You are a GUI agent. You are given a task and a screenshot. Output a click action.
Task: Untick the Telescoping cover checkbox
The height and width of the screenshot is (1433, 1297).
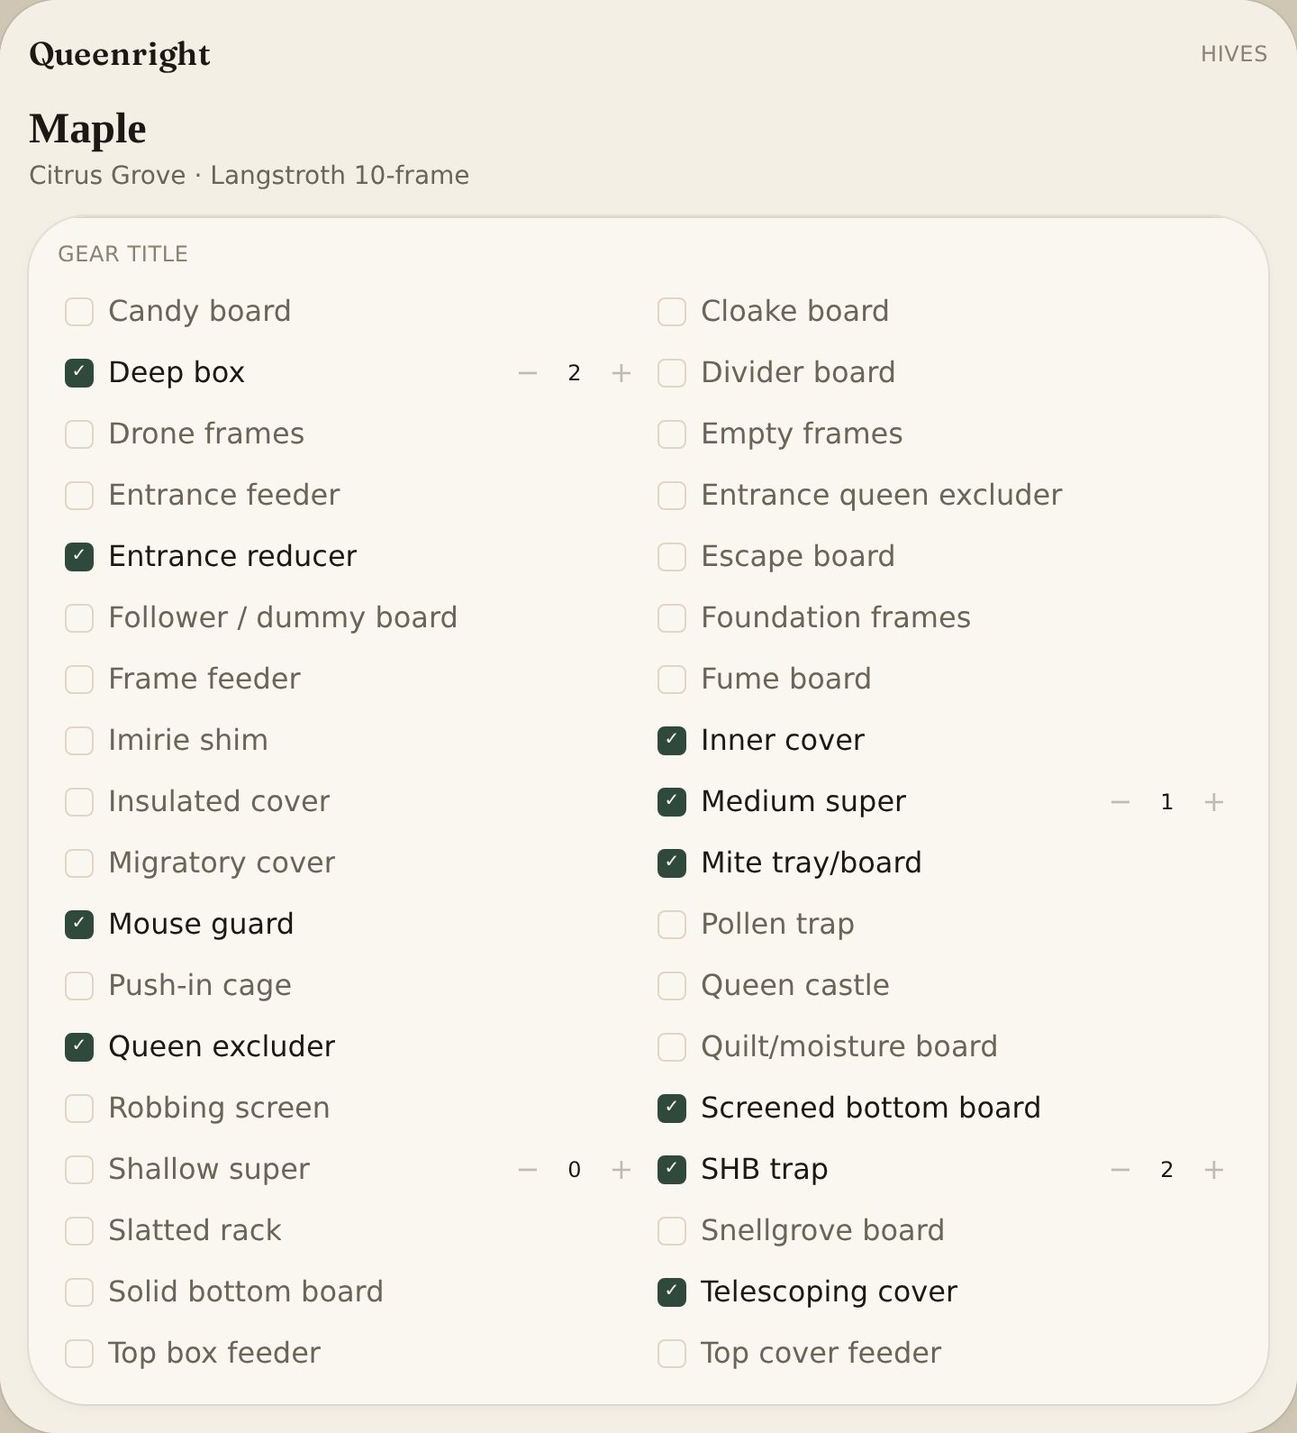(x=672, y=1292)
